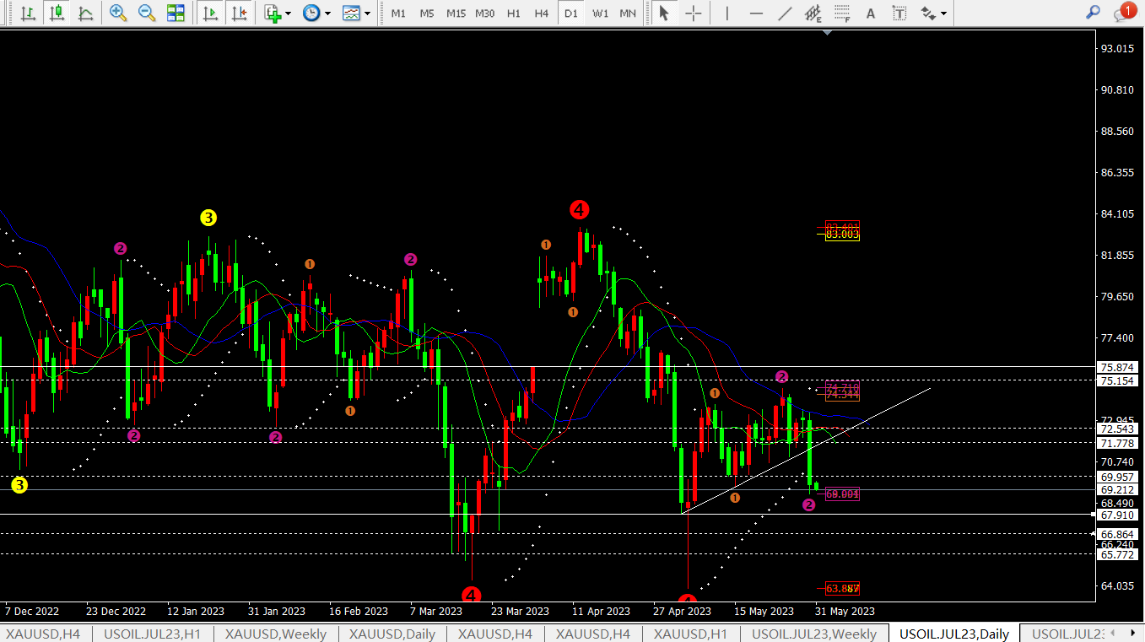
Task: Zoom in on the chart
Action: [118, 13]
